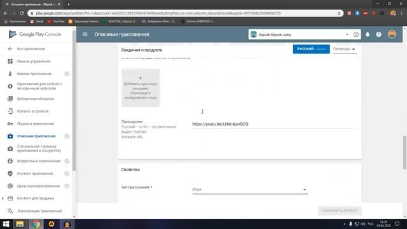
Task: Open the Windows notification center icon
Action: pyautogui.click(x=397, y=224)
